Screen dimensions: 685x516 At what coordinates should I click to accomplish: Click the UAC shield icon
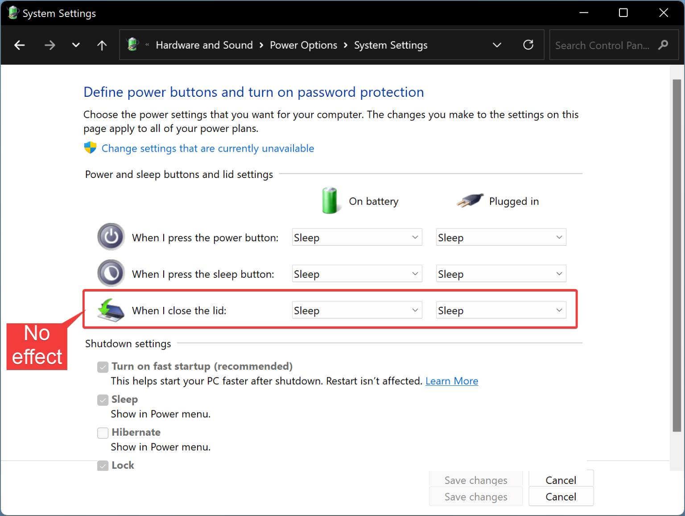coord(90,148)
